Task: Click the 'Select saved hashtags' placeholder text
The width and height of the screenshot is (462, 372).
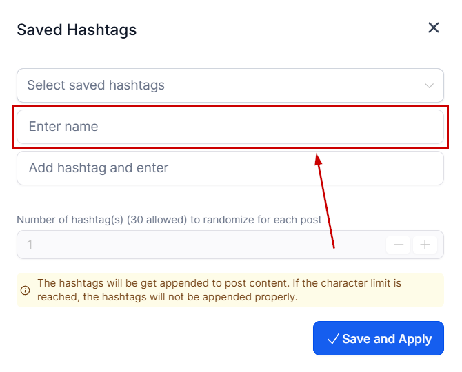Action: 96,85
